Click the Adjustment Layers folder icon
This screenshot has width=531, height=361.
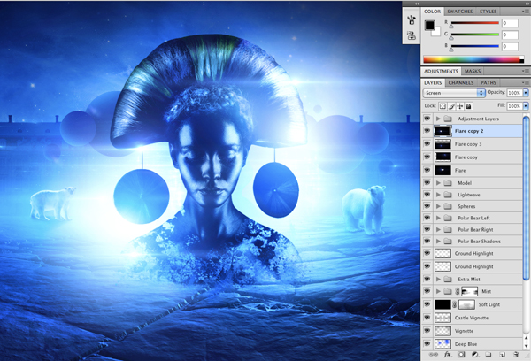click(x=448, y=119)
